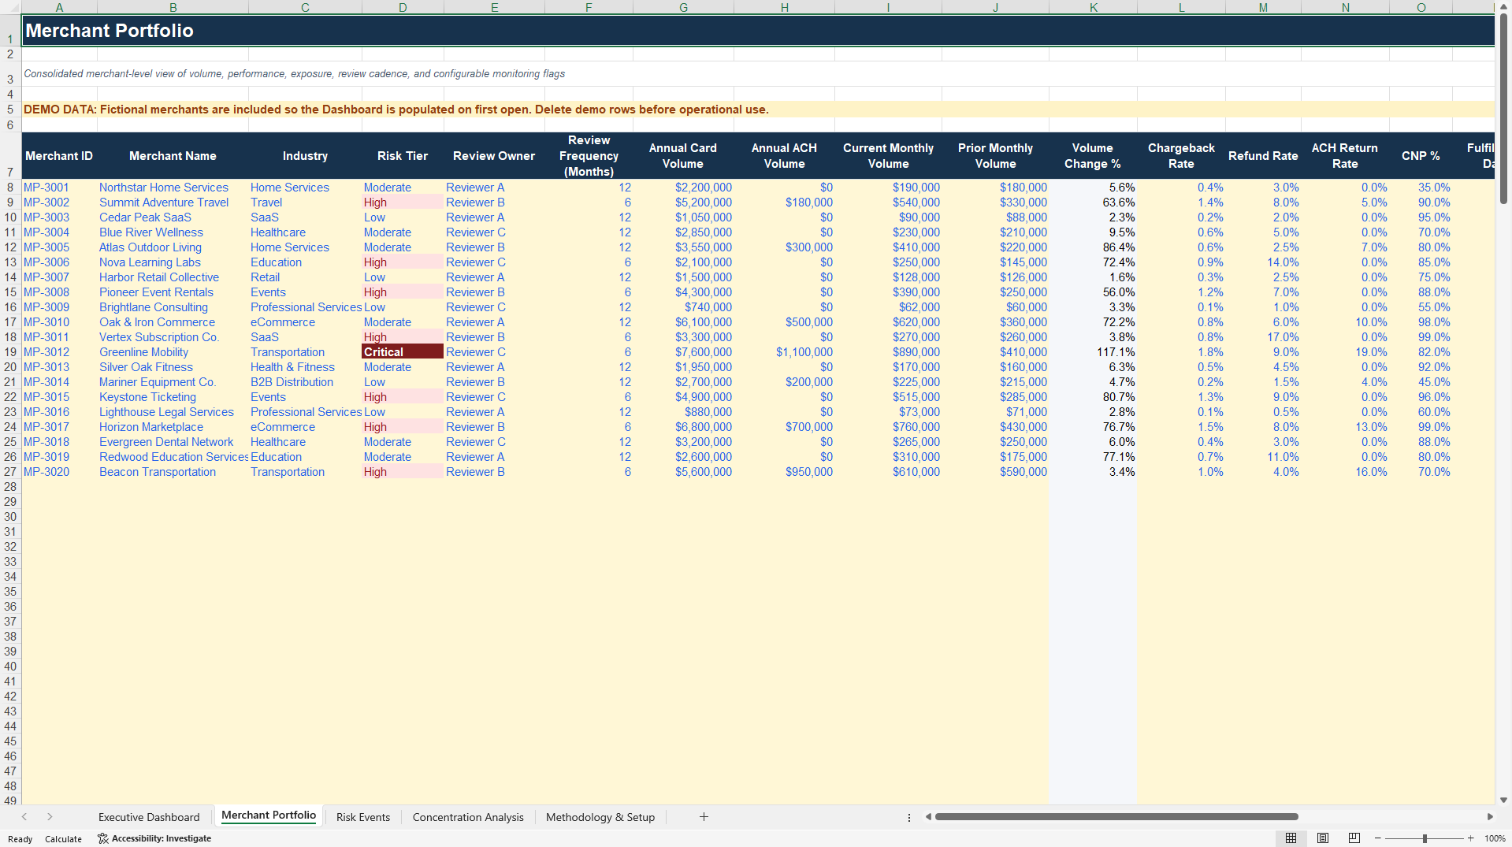This screenshot has width=1512, height=847.
Task: Select the $1,100,000 annual ACH volume cell
Action: 784,352
